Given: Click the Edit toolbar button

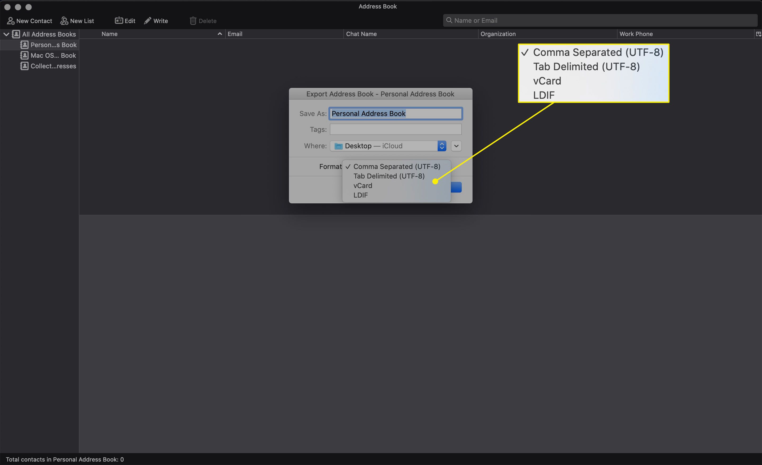Looking at the screenshot, I should coord(125,21).
